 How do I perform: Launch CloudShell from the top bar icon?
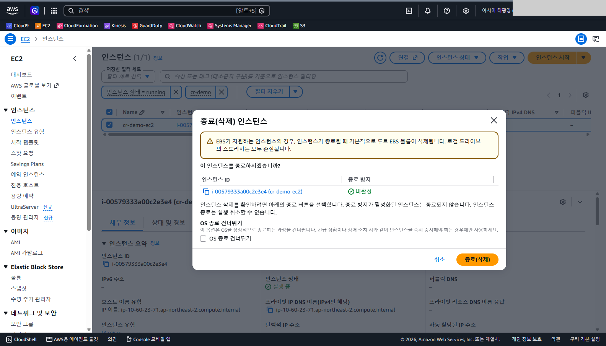click(x=409, y=11)
